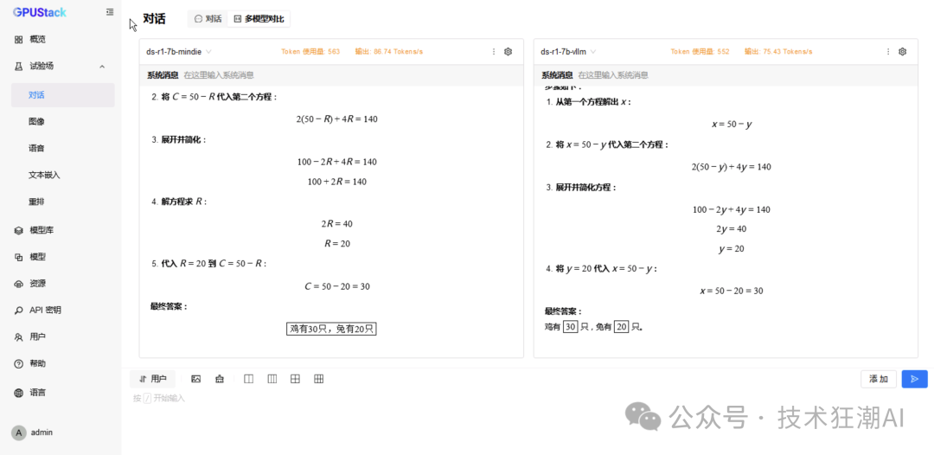Click the equation C = 50 − 20 = 30

tap(337, 286)
